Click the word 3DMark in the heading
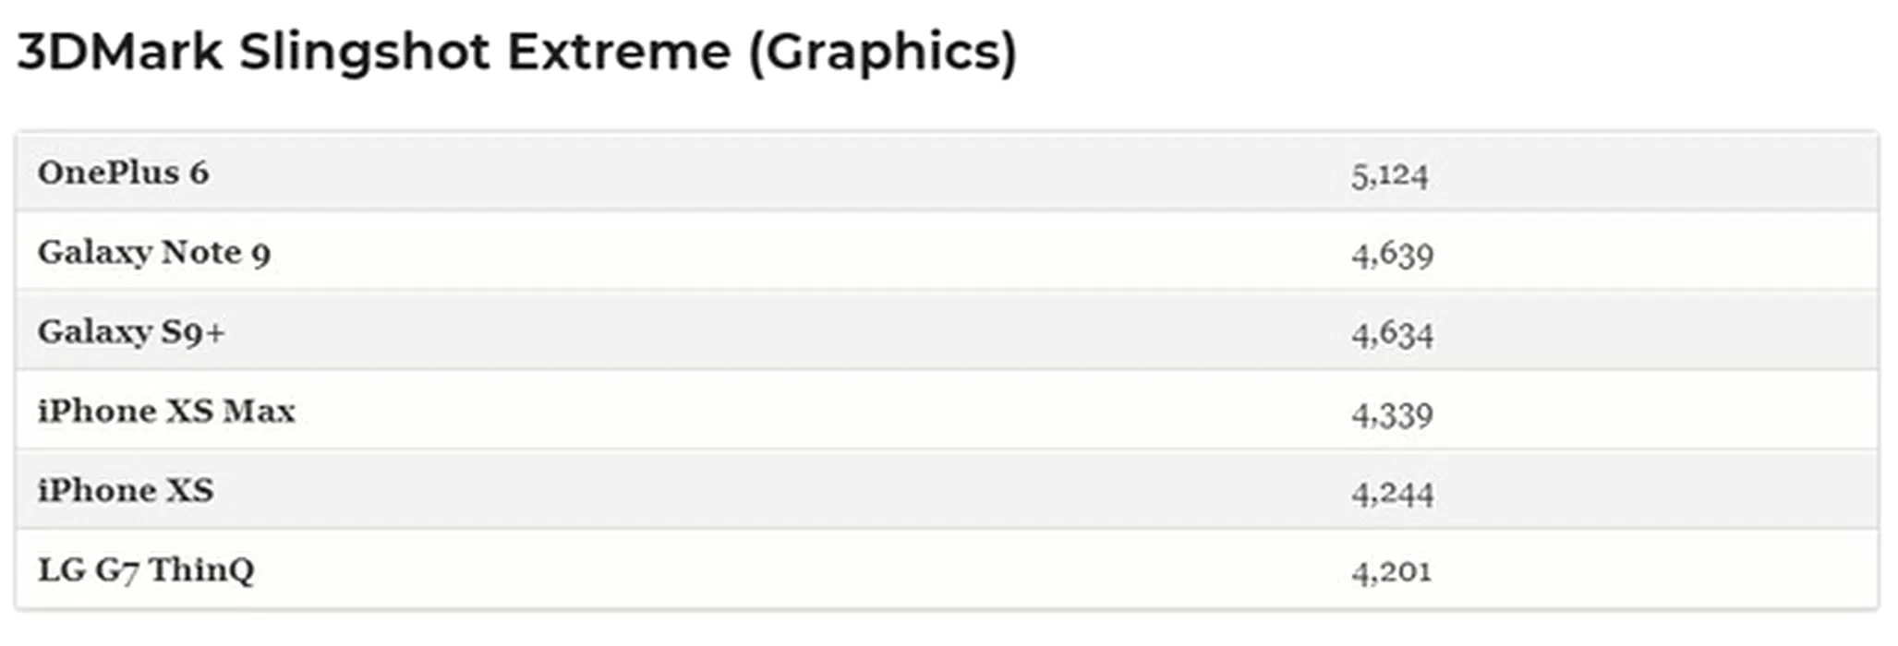 coord(120,51)
